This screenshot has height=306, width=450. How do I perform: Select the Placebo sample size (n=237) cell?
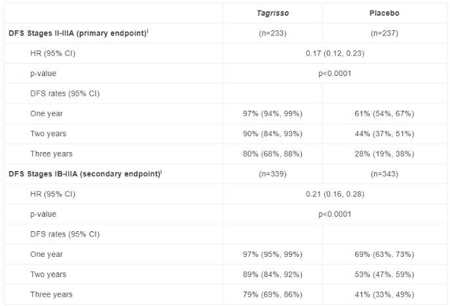tap(384, 33)
